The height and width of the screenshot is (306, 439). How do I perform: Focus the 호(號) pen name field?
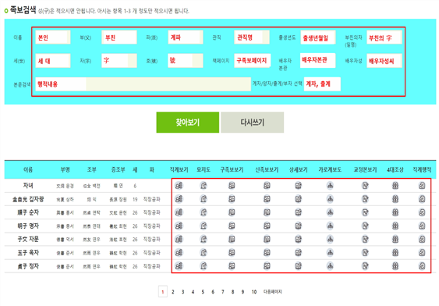click(186, 61)
